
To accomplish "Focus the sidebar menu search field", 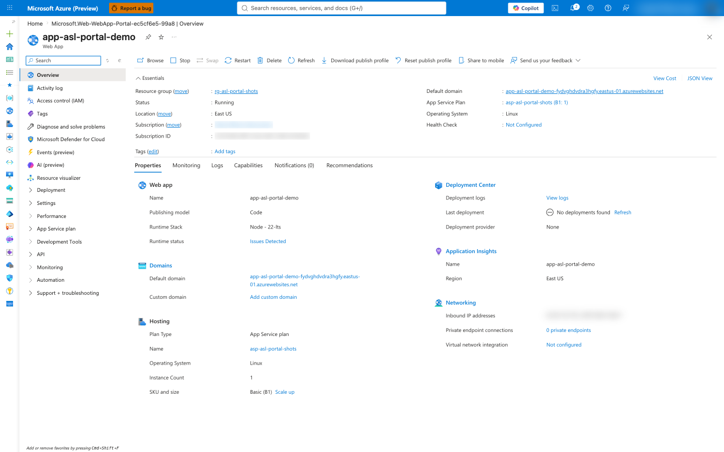I will (63, 60).
